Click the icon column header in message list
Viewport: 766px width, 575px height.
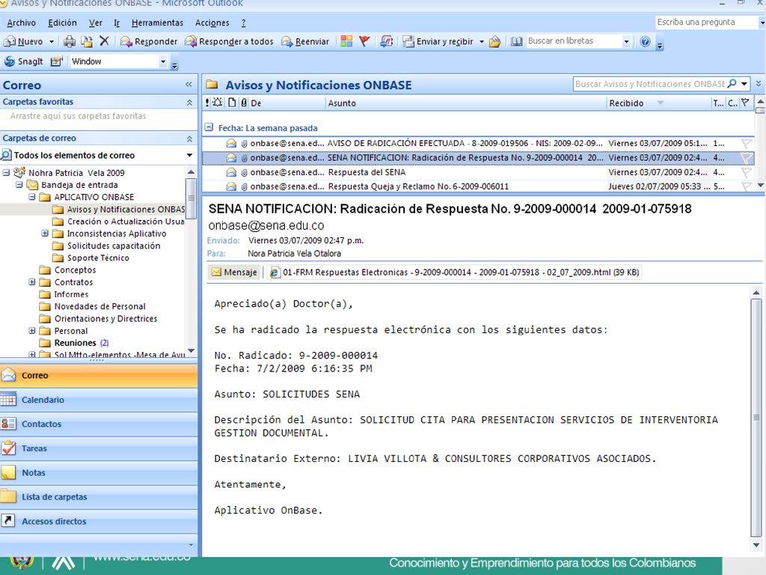pyautogui.click(x=232, y=103)
